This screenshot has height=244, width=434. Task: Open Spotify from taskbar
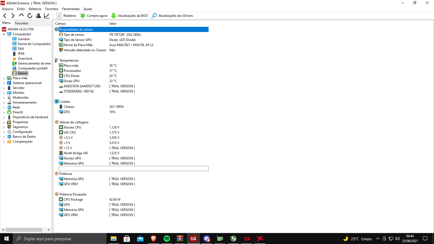coord(167,239)
